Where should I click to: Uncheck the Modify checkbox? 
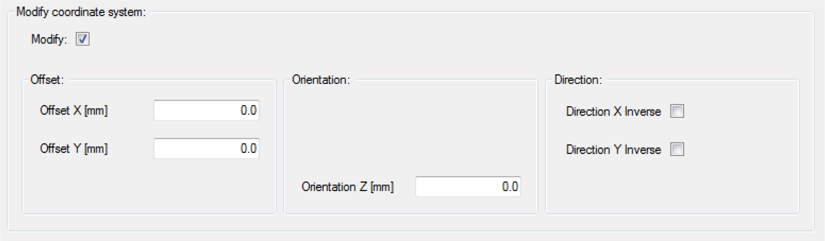(82, 39)
